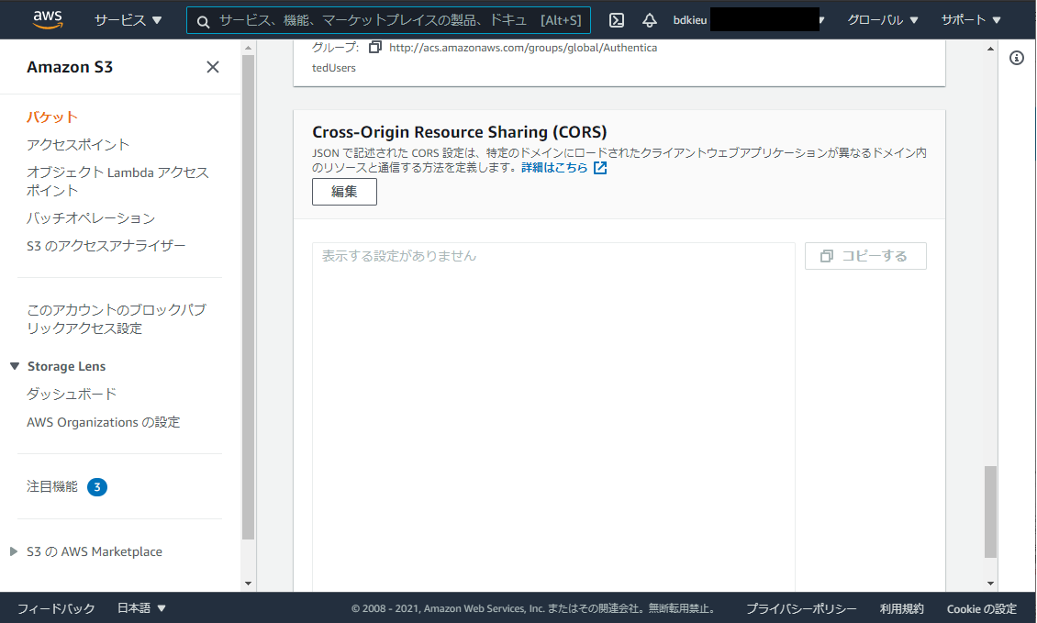Close the Amazon S3 sidebar panel
Image resolution: width=1037 pixels, height=623 pixels.
(x=212, y=67)
